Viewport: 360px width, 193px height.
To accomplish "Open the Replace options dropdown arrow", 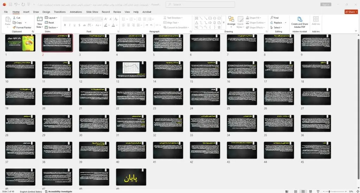I will coord(285,23).
